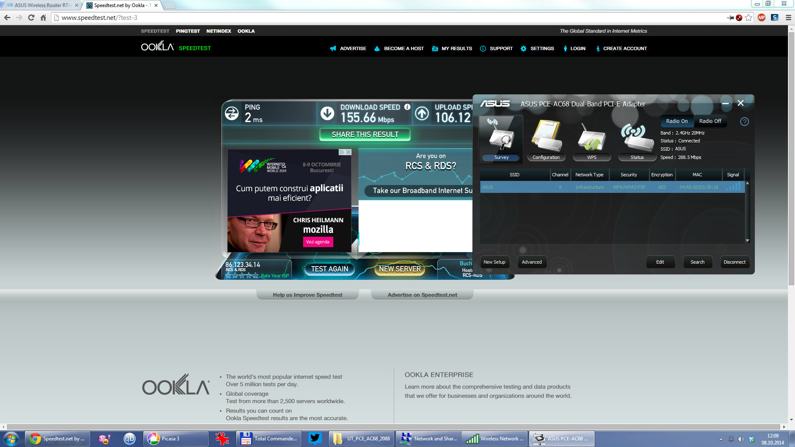The image size is (795, 447).
Task: Show hidden system tray icons arrow
Action: click(x=721, y=439)
